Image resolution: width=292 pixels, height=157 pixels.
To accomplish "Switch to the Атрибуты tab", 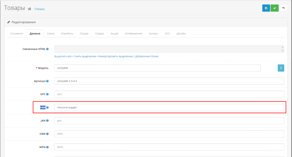I will pos(67,34).
